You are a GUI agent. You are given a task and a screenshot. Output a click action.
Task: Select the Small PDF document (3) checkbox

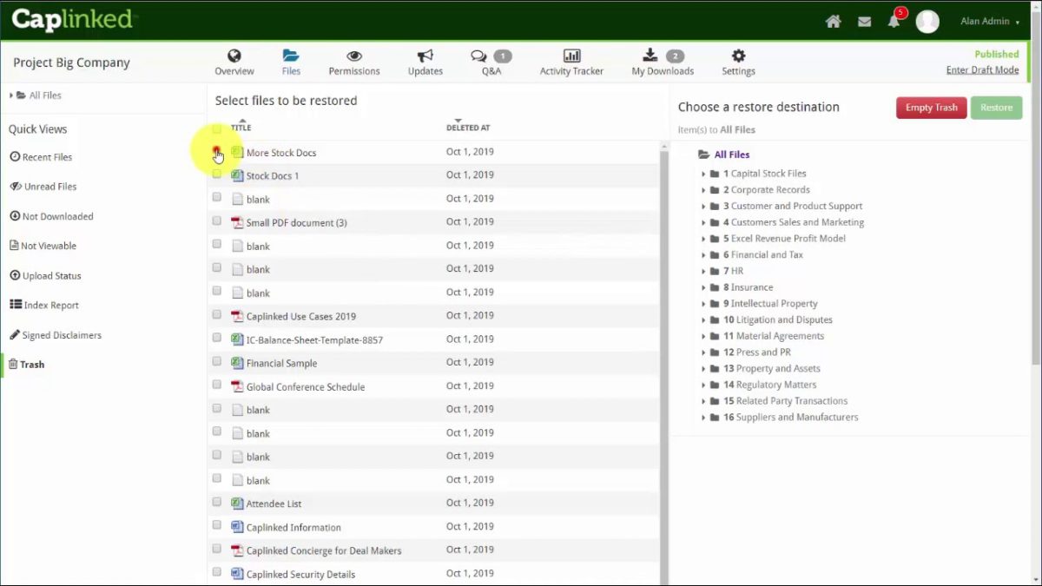click(217, 221)
